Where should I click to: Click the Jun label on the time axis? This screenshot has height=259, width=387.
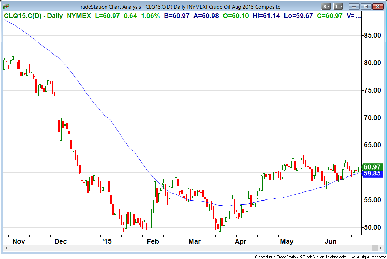point(331,241)
